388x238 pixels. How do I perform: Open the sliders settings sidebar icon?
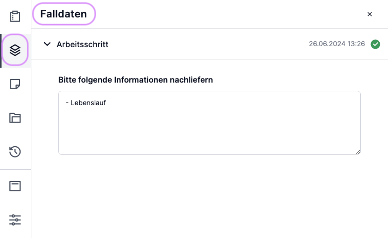15,220
